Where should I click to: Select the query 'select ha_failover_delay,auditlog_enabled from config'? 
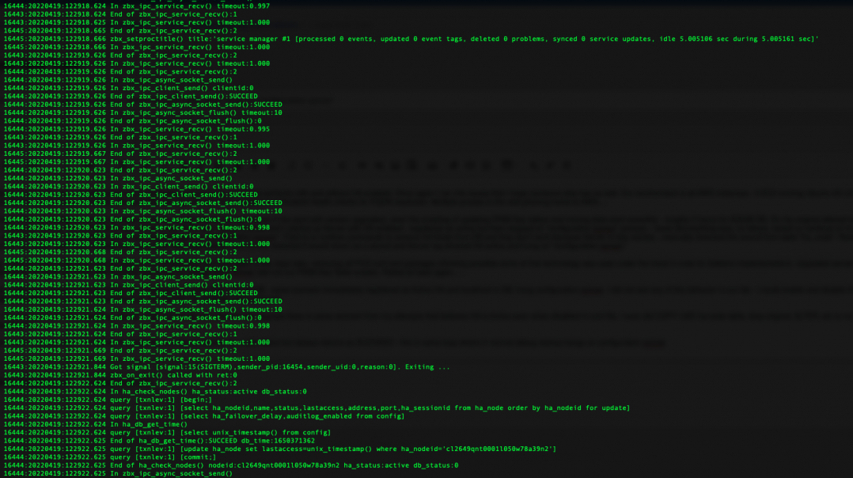pos(204,415)
